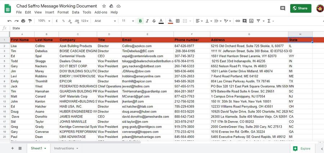The height and width of the screenshot is (153, 324).
Task: Click the header cell Phone number
Action: pyautogui.click(x=192, y=40)
